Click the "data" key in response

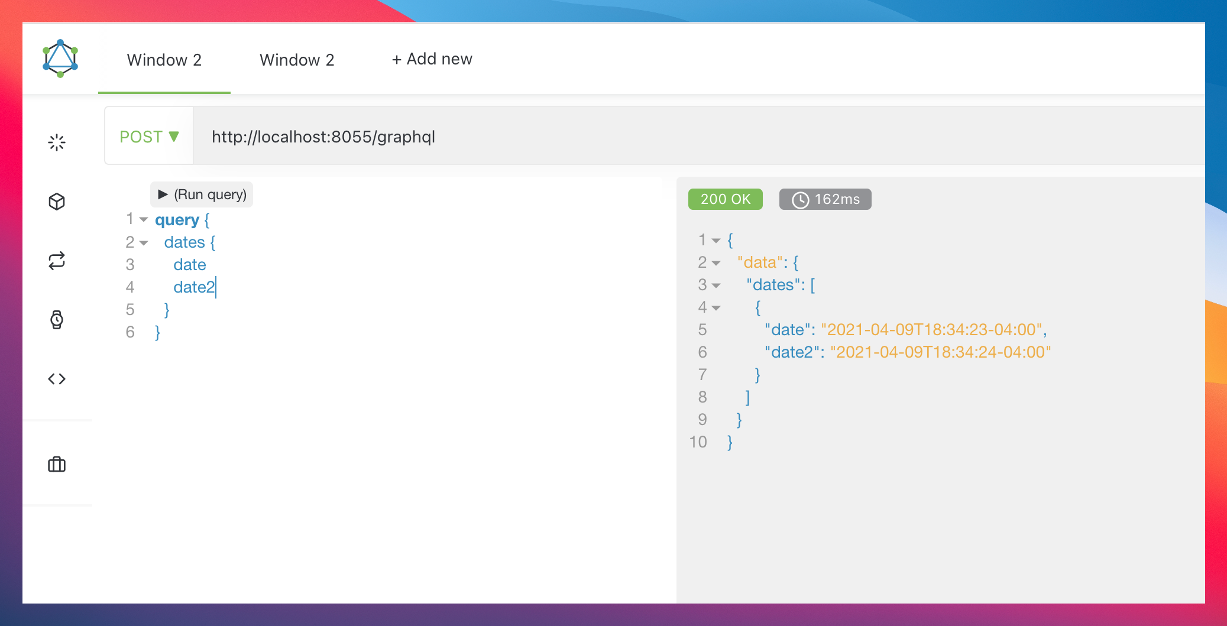[760, 262]
